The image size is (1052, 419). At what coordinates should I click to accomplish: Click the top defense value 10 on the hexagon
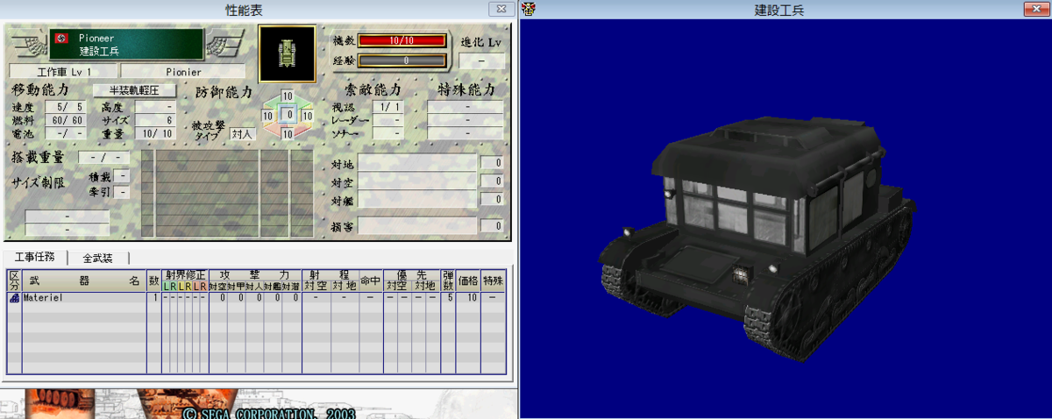287,96
